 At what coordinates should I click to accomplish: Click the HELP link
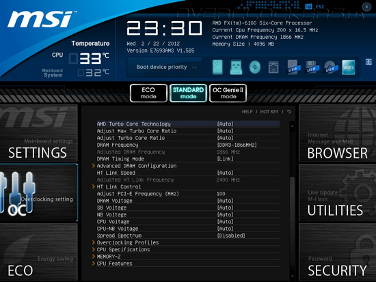coord(247,112)
